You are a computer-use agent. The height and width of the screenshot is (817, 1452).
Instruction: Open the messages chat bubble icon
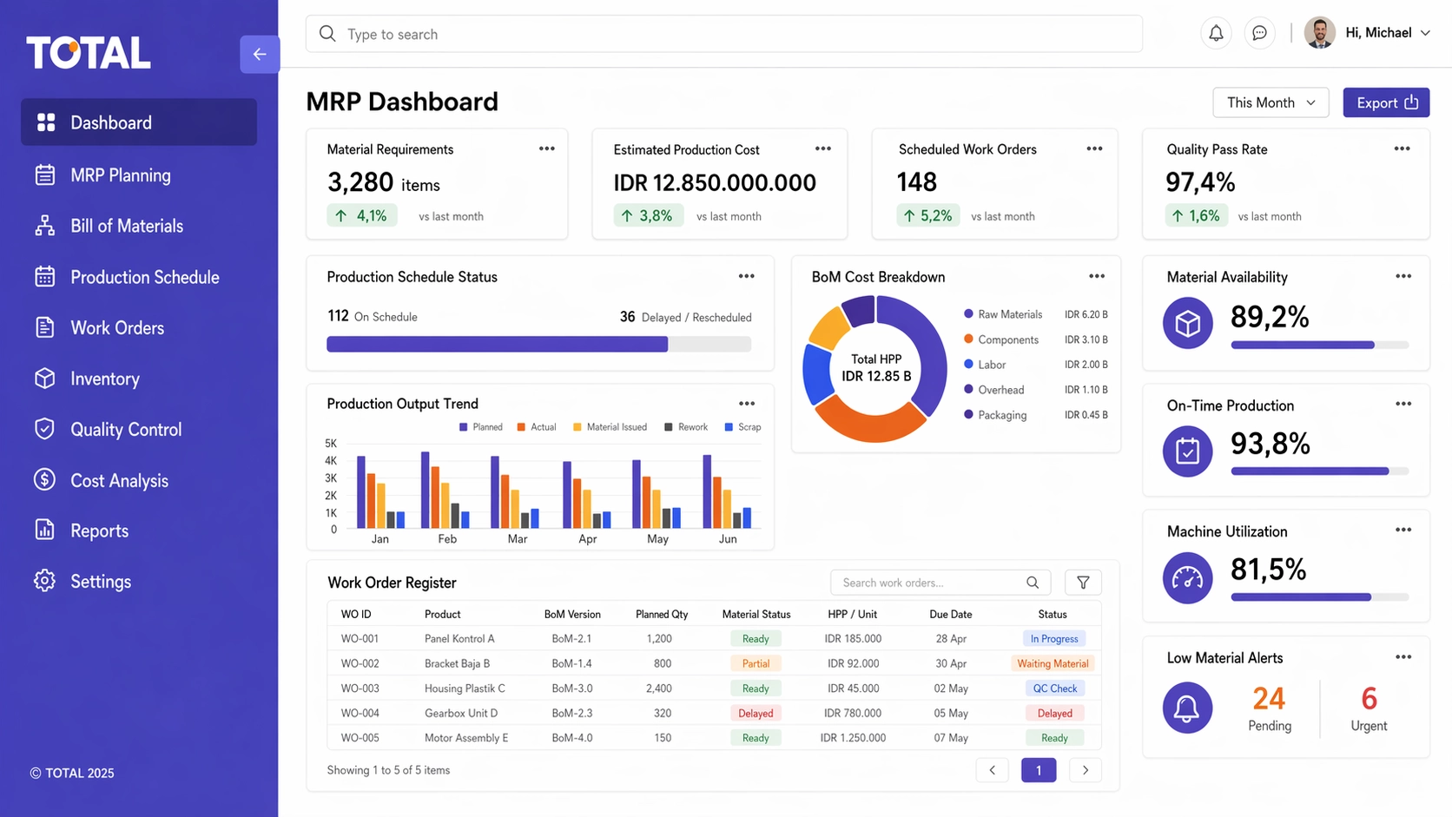1260,33
